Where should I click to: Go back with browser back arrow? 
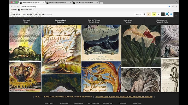[11, 6]
